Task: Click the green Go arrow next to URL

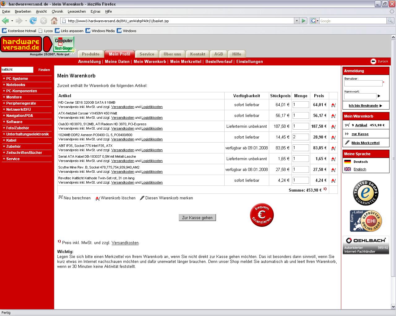Action: tap(303, 21)
